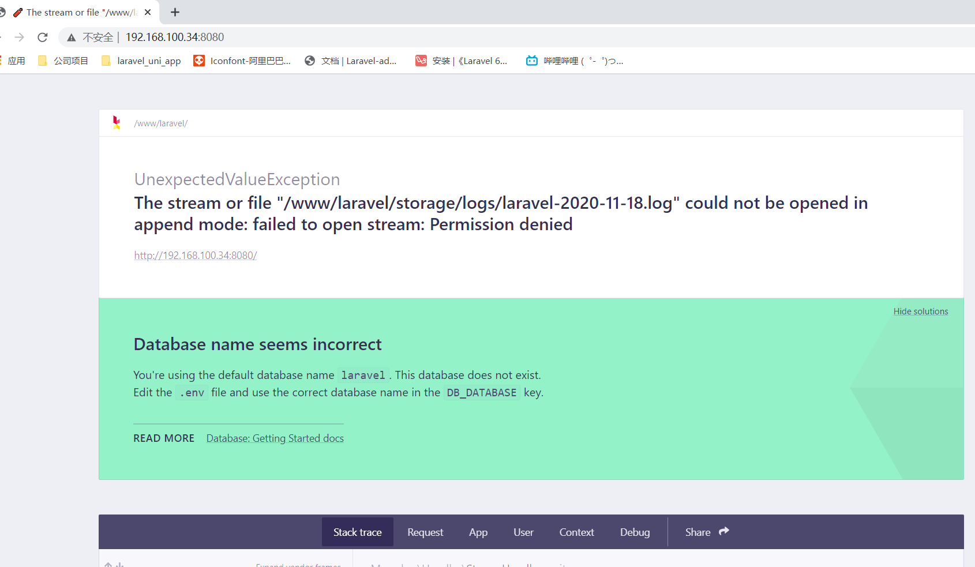Open Database: Getting Started docs link
The height and width of the screenshot is (567, 975).
tap(275, 438)
